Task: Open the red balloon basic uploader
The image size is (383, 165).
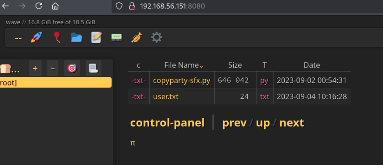Action: (x=56, y=37)
